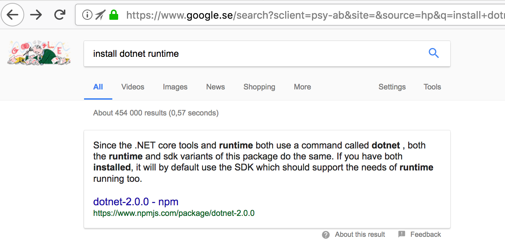
Task: Open the 'dotnet-2.0.0 - npm' result link
Action: pos(136,202)
